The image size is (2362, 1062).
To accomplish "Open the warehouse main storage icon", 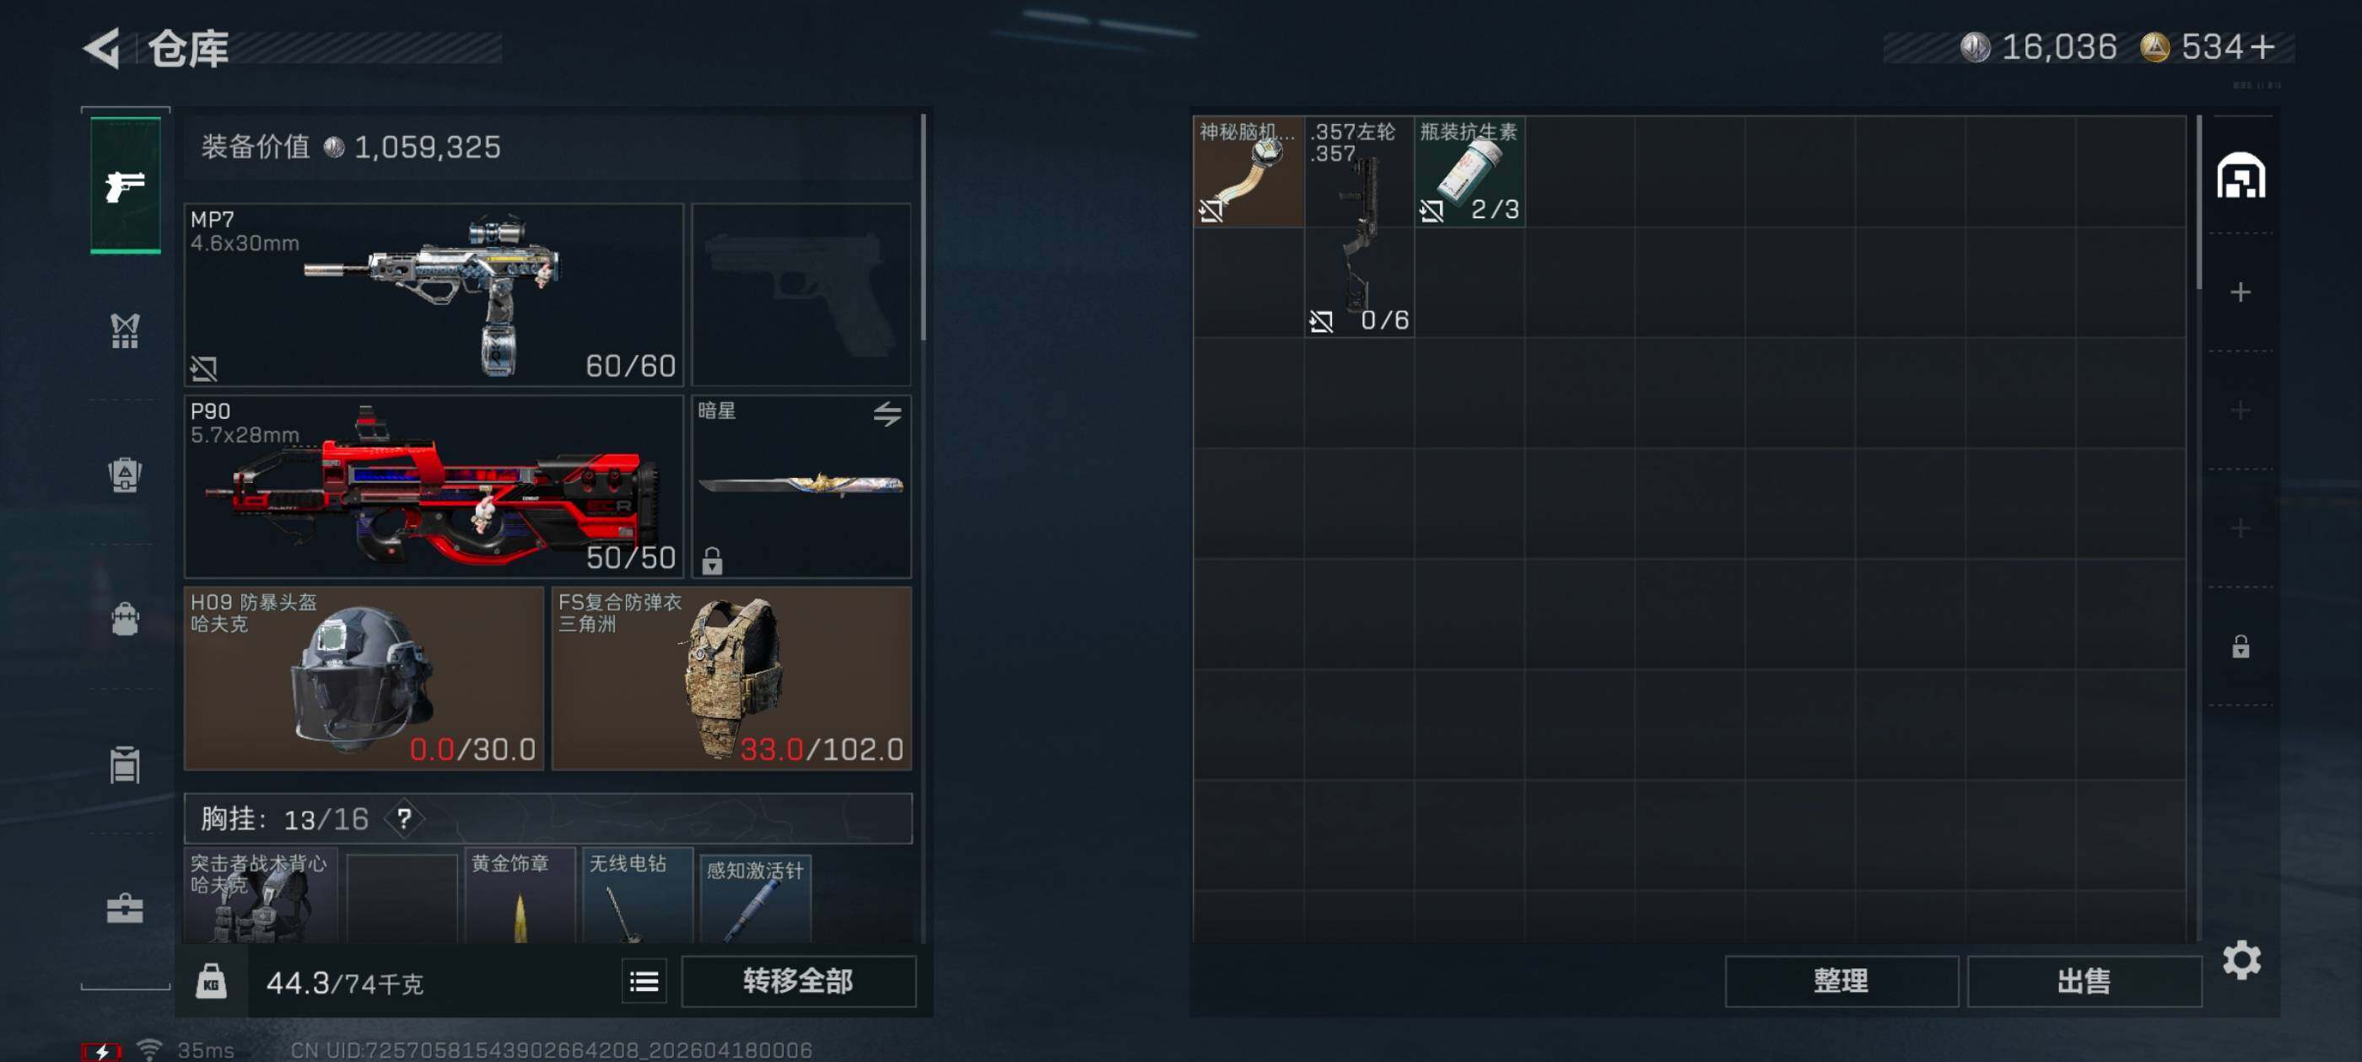I will coord(2240,175).
